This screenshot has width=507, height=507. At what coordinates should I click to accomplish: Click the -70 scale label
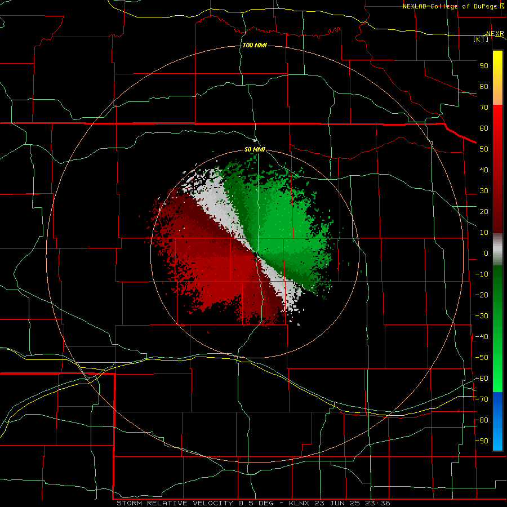pos(482,399)
